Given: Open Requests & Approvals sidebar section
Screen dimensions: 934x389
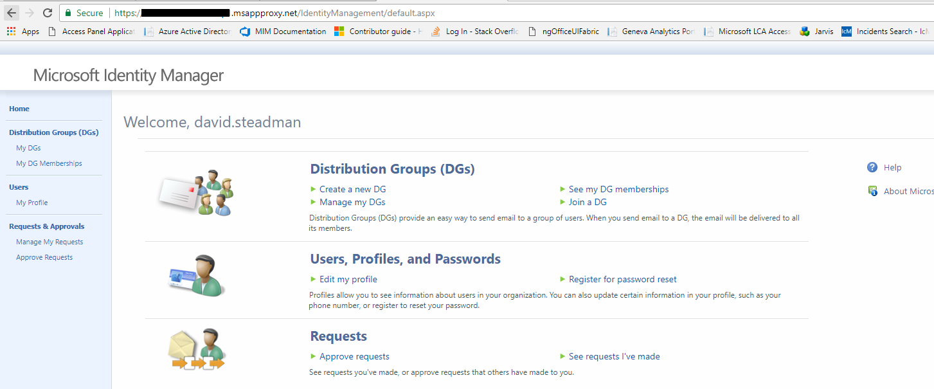Looking at the screenshot, I should point(47,226).
